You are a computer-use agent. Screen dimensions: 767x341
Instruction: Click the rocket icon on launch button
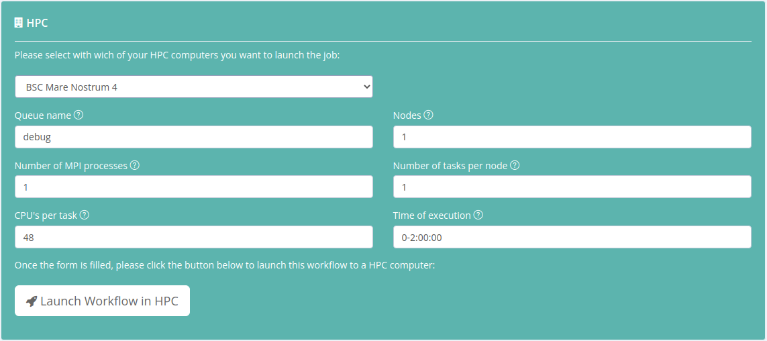32,301
